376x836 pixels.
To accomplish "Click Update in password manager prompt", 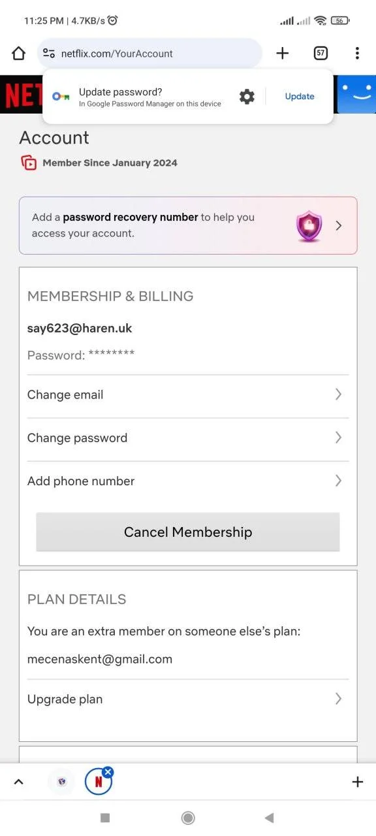I will click(x=300, y=97).
